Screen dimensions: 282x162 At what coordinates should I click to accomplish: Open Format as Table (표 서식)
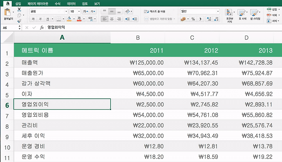(242, 14)
